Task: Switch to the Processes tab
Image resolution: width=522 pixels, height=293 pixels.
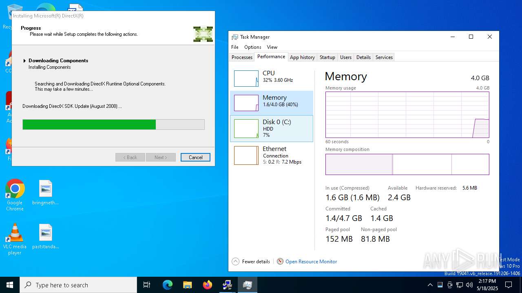Action: pyautogui.click(x=242, y=57)
